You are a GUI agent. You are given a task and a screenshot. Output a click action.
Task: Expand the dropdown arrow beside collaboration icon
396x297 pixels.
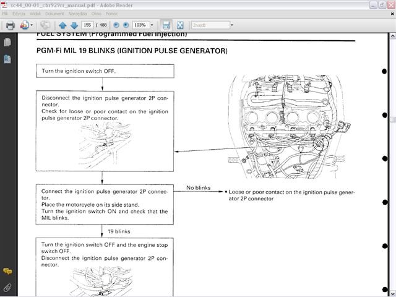(x=33, y=25)
